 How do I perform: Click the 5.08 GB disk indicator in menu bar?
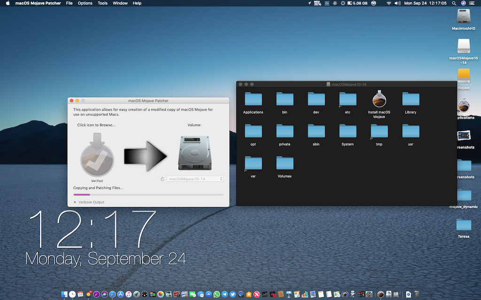pos(357,3)
